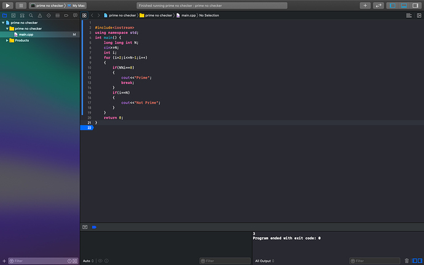Show only recent files clock filter
424x265 pixels.
pyautogui.click(x=69, y=261)
